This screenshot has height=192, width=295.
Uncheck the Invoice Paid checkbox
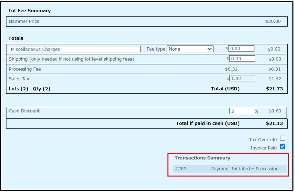(x=282, y=147)
